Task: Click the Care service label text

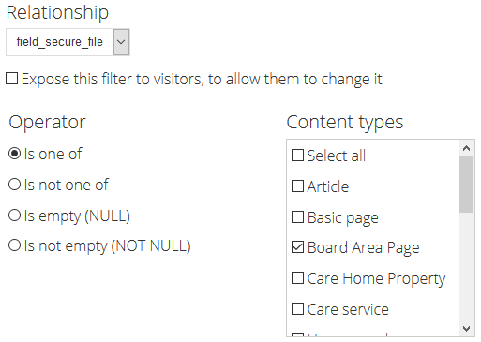Action: coord(348,309)
